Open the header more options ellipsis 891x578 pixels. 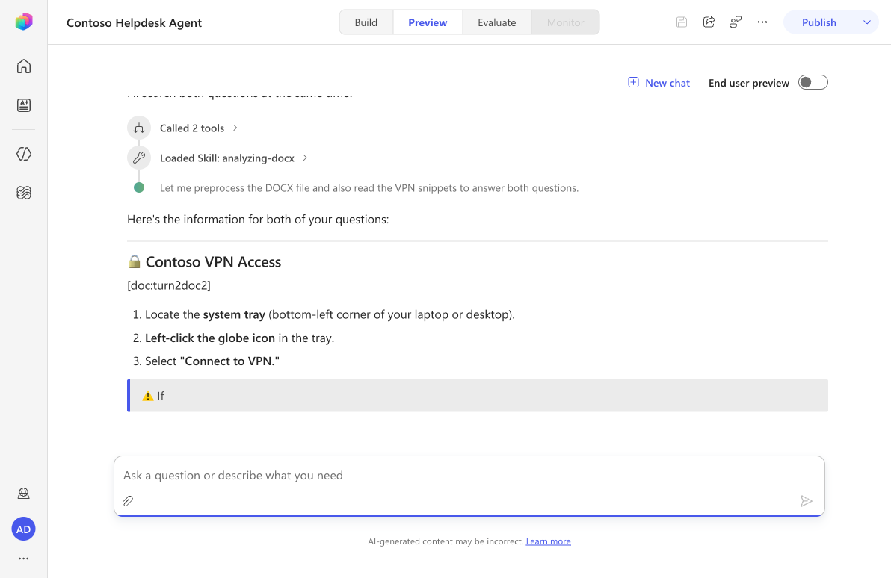762,22
